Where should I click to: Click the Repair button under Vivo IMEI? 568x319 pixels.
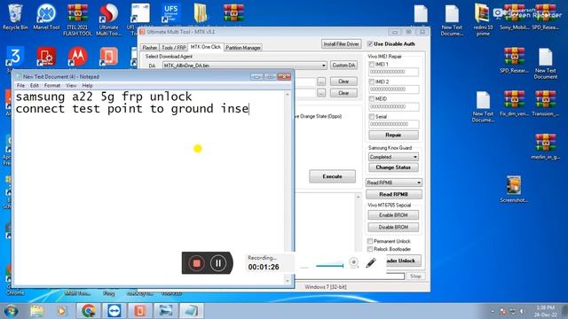[x=393, y=135]
